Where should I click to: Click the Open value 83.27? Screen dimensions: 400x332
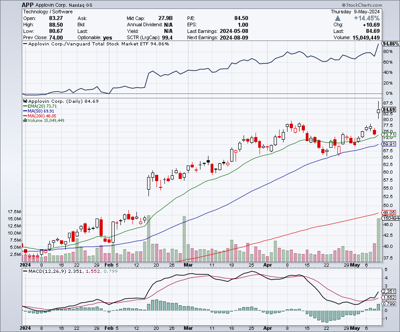click(x=56, y=18)
